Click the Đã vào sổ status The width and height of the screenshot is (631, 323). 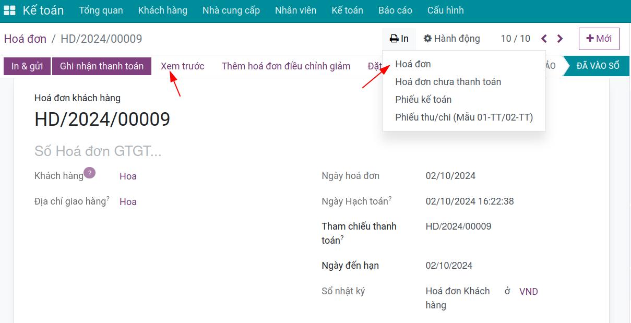pos(597,66)
